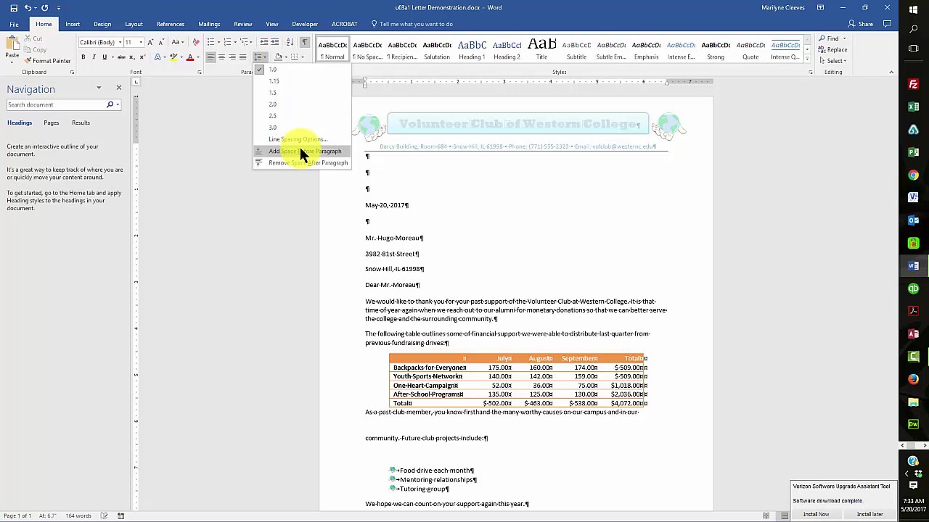Open the Layout ribbon tab

[x=134, y=24]
